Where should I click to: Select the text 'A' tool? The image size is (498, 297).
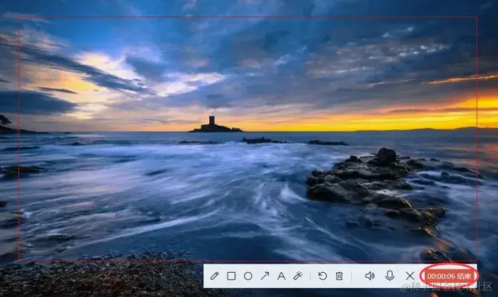coord(281,276)
